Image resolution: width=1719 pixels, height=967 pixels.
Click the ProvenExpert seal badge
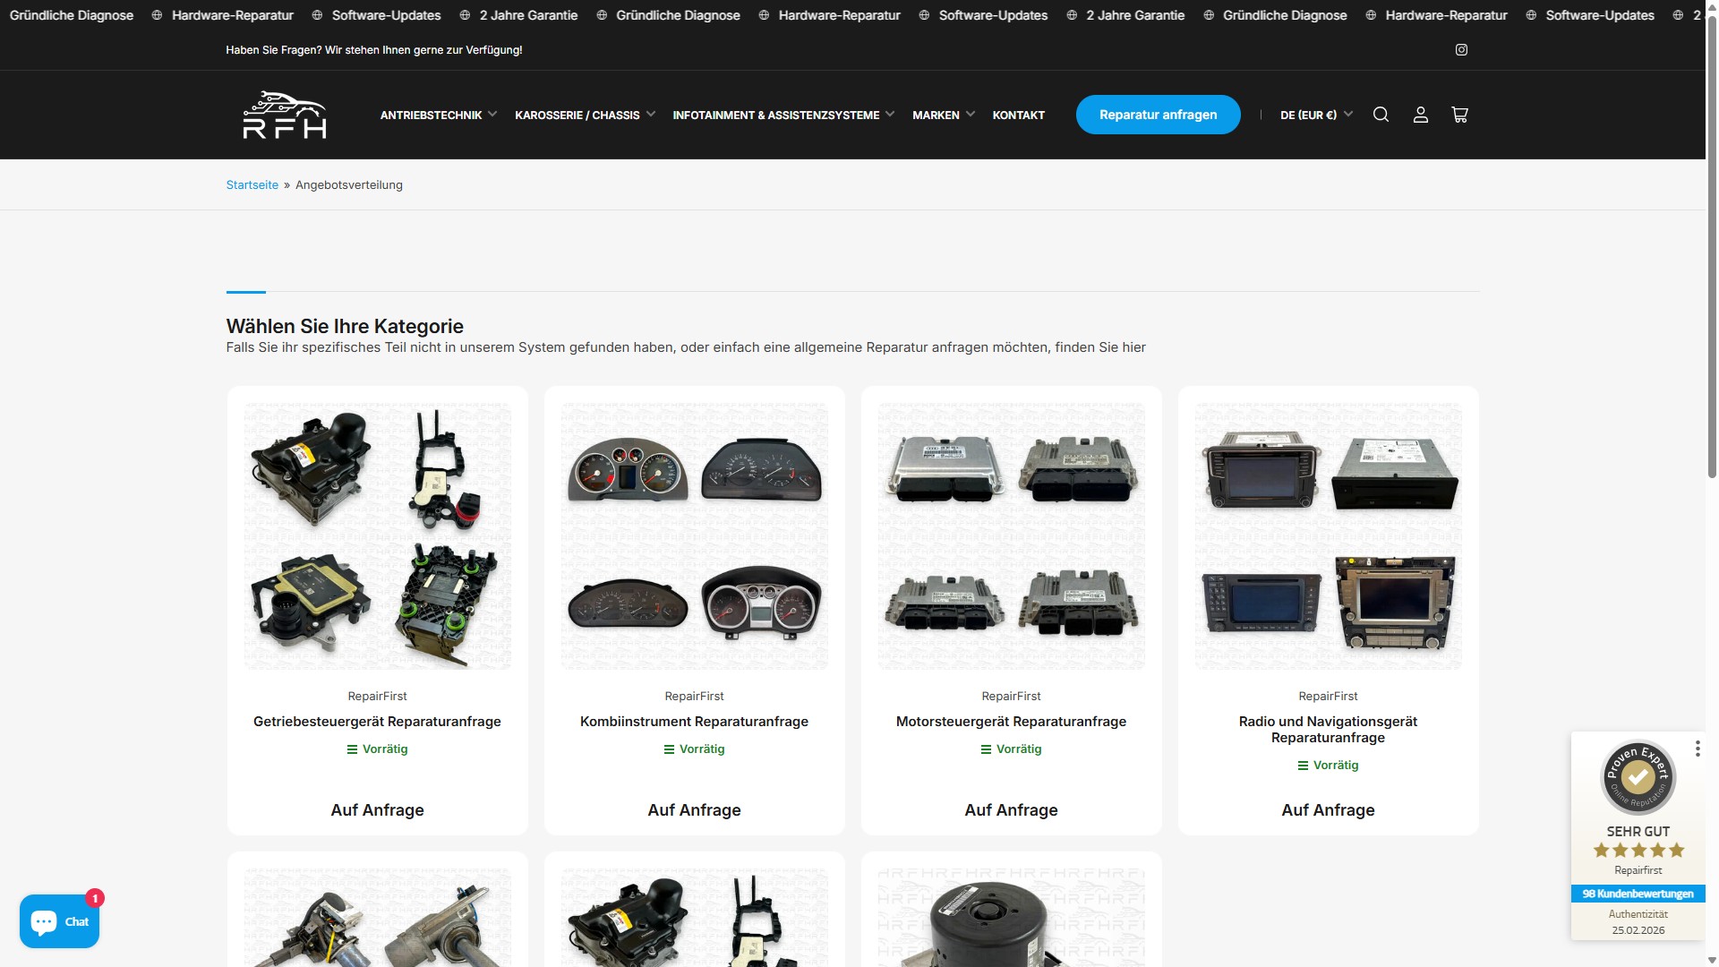click(x=1638, y=777)
